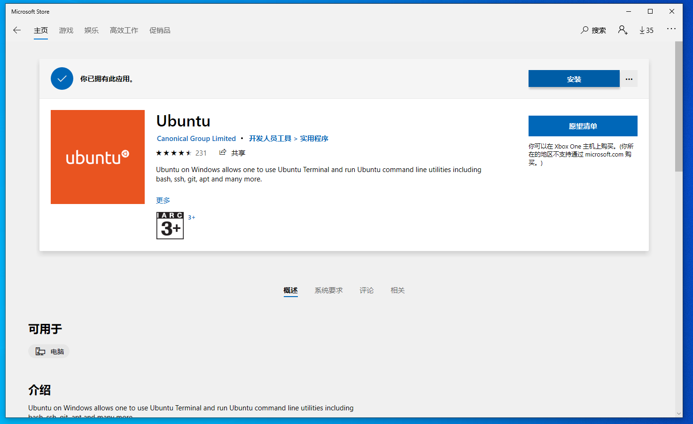Image resolution: width=693 pixels, height=424 pixels.
Task: Click the Ubuntu app logo image
Action: tap(97, 157)
